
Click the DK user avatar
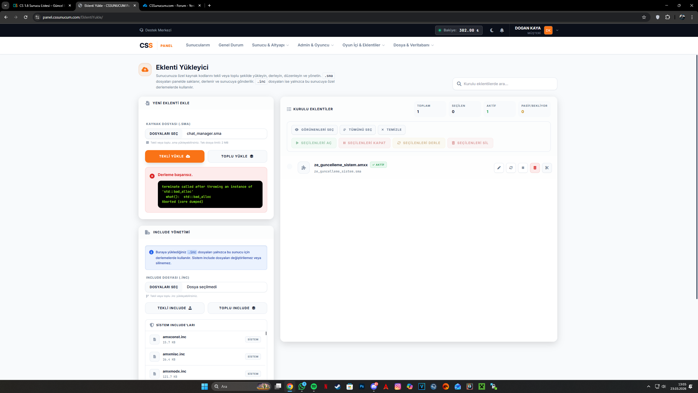(x=548, y=30)
